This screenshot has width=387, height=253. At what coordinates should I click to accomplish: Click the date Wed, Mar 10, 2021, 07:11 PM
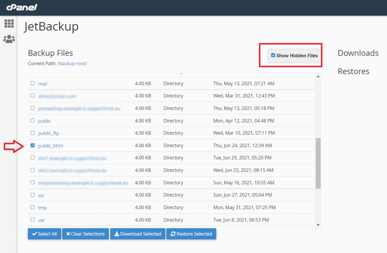244,133
